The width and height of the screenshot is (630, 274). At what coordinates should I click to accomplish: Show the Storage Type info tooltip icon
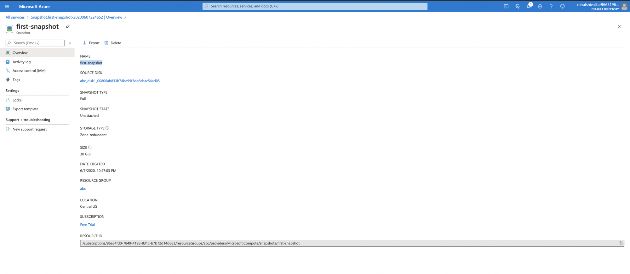tap(107, 128)
